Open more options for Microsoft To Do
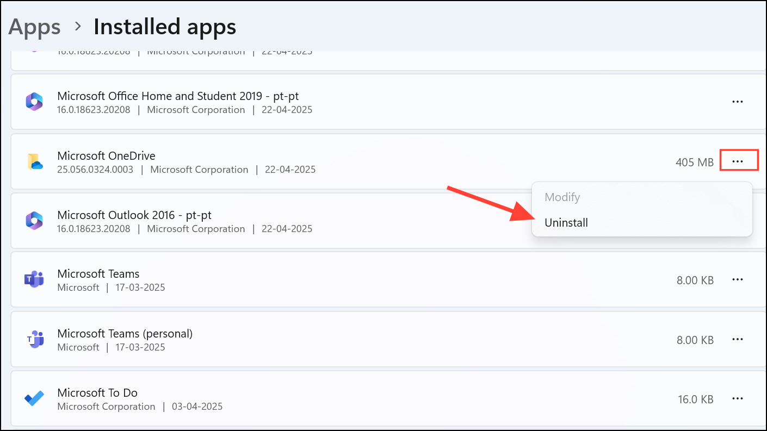767x431 pixels. click(738, 398)
